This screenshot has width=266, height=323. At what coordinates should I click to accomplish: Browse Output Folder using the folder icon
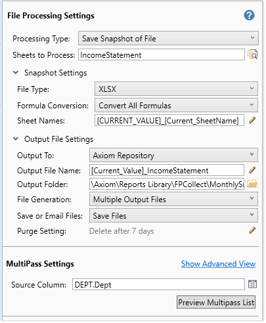252,184
